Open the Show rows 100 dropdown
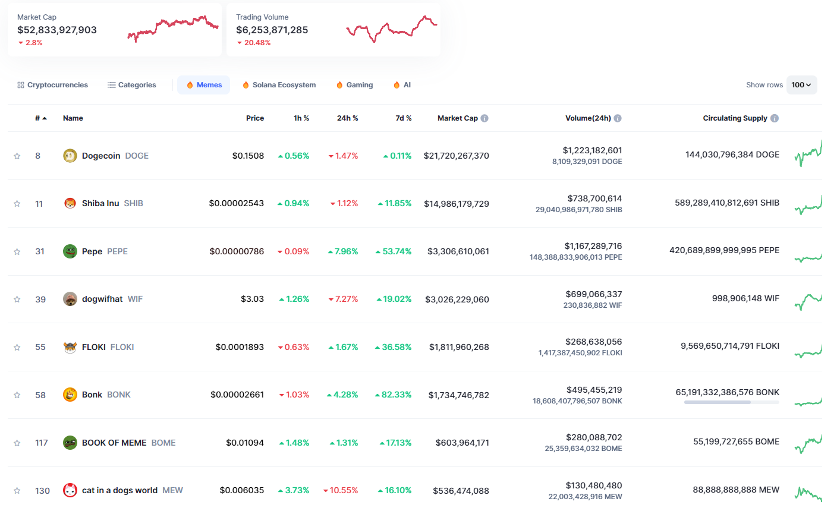 coord(801,85)
